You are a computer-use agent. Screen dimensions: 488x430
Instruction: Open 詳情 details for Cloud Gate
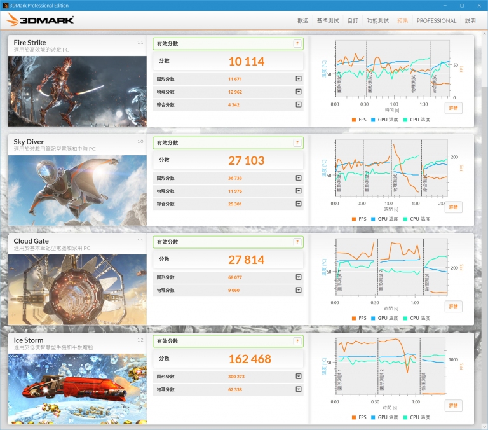point(454,307)
